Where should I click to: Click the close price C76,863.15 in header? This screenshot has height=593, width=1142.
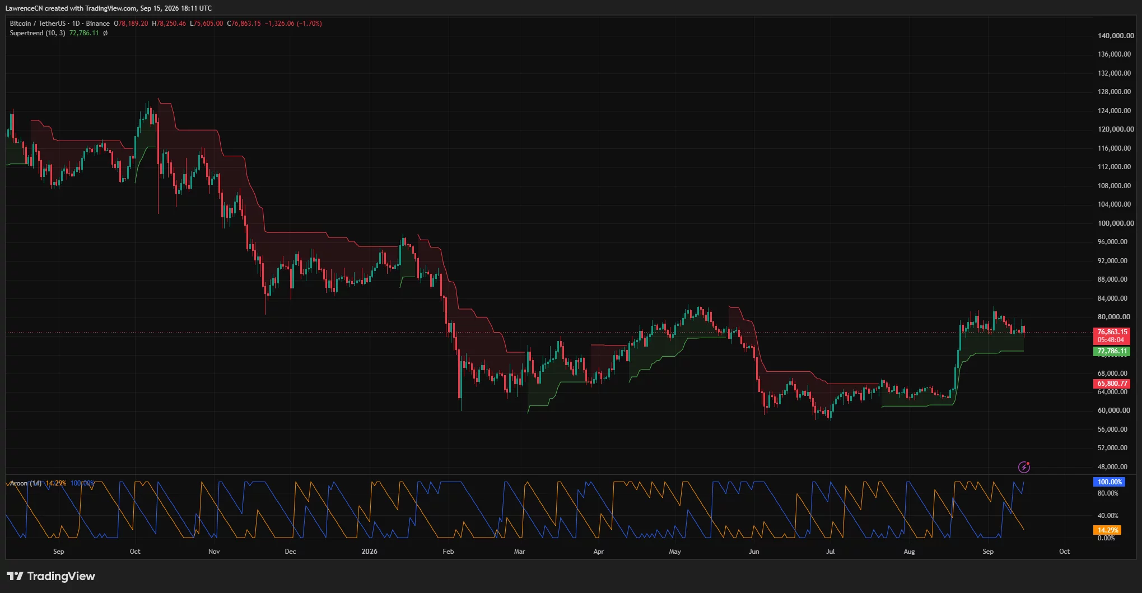pos(244,24)
